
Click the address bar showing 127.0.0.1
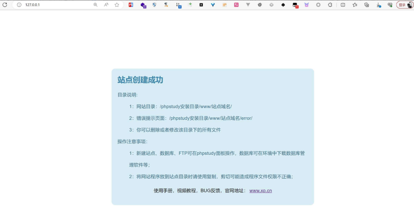pos(57,5)
